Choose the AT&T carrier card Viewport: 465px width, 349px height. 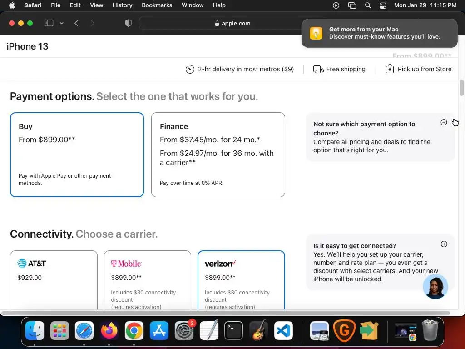pos(54,280)
